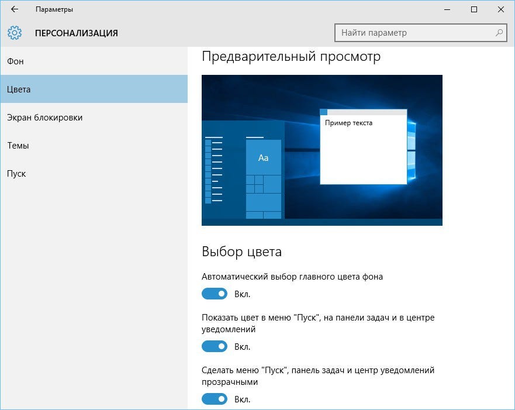Toggle showing color on Start and taskbar
This screenshot has height=410, width=515.
215,346
